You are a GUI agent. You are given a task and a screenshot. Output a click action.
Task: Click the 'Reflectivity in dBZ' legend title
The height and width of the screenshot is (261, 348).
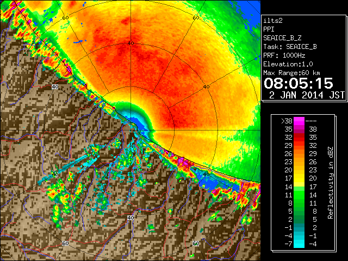coord(330,183)
